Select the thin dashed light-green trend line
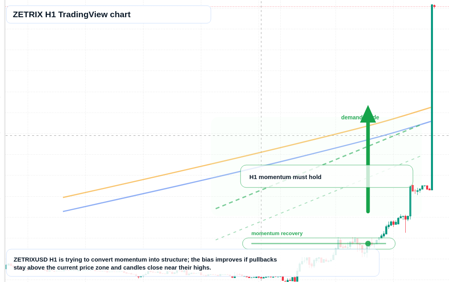The image size is (449, 282). point(318,198)
